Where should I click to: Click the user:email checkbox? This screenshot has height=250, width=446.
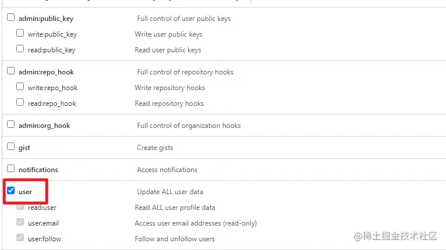pos(20,223)
